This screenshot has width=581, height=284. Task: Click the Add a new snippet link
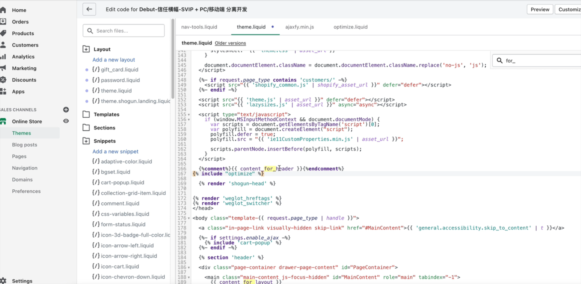[x=115, y=152]
